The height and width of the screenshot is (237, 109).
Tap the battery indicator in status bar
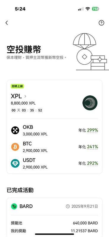pyautogui.click(x=95, y=9)
